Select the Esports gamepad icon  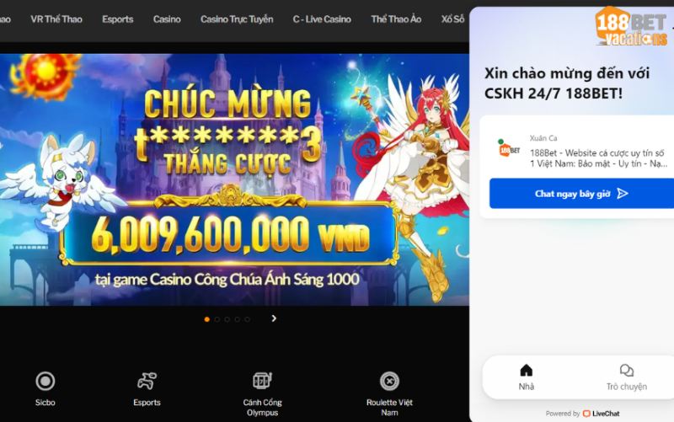(147, 382)
